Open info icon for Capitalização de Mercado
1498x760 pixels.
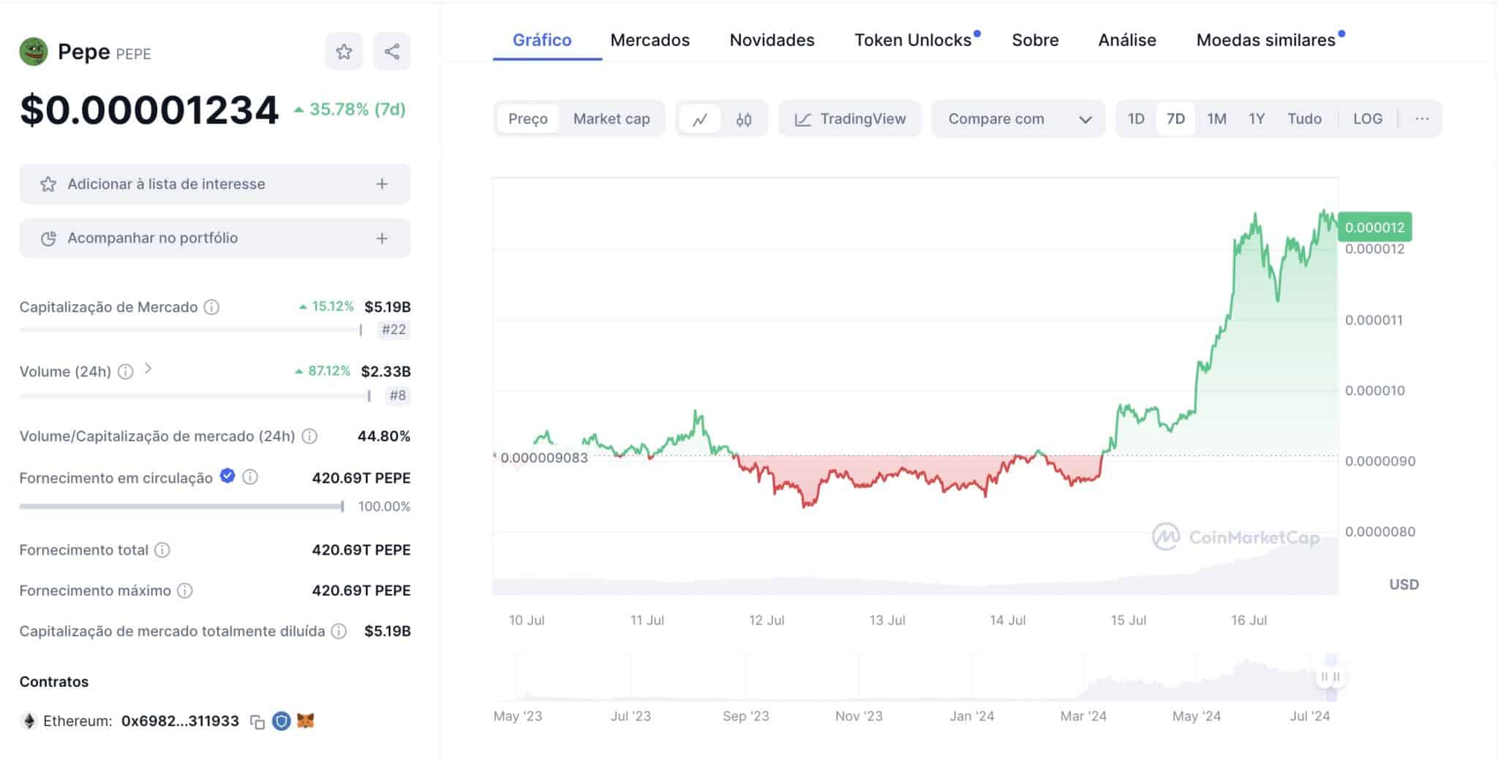[211, 307]
